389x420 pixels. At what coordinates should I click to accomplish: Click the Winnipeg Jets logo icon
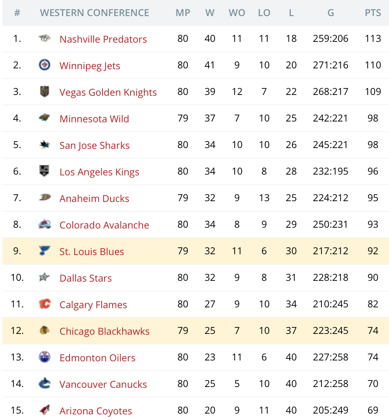tap(45, 65)
